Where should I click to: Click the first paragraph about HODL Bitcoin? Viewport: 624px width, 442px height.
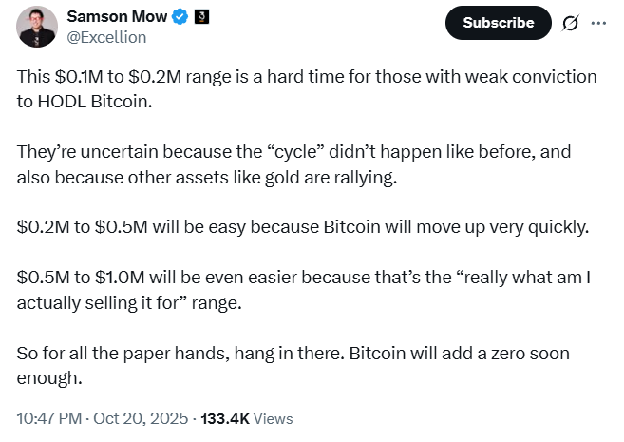(x=306, y=86)
